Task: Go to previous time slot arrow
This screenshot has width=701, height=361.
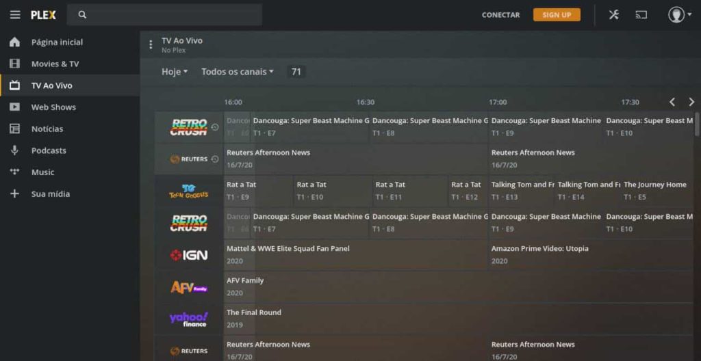Action: pyautogui.click(x=672, y=102)
